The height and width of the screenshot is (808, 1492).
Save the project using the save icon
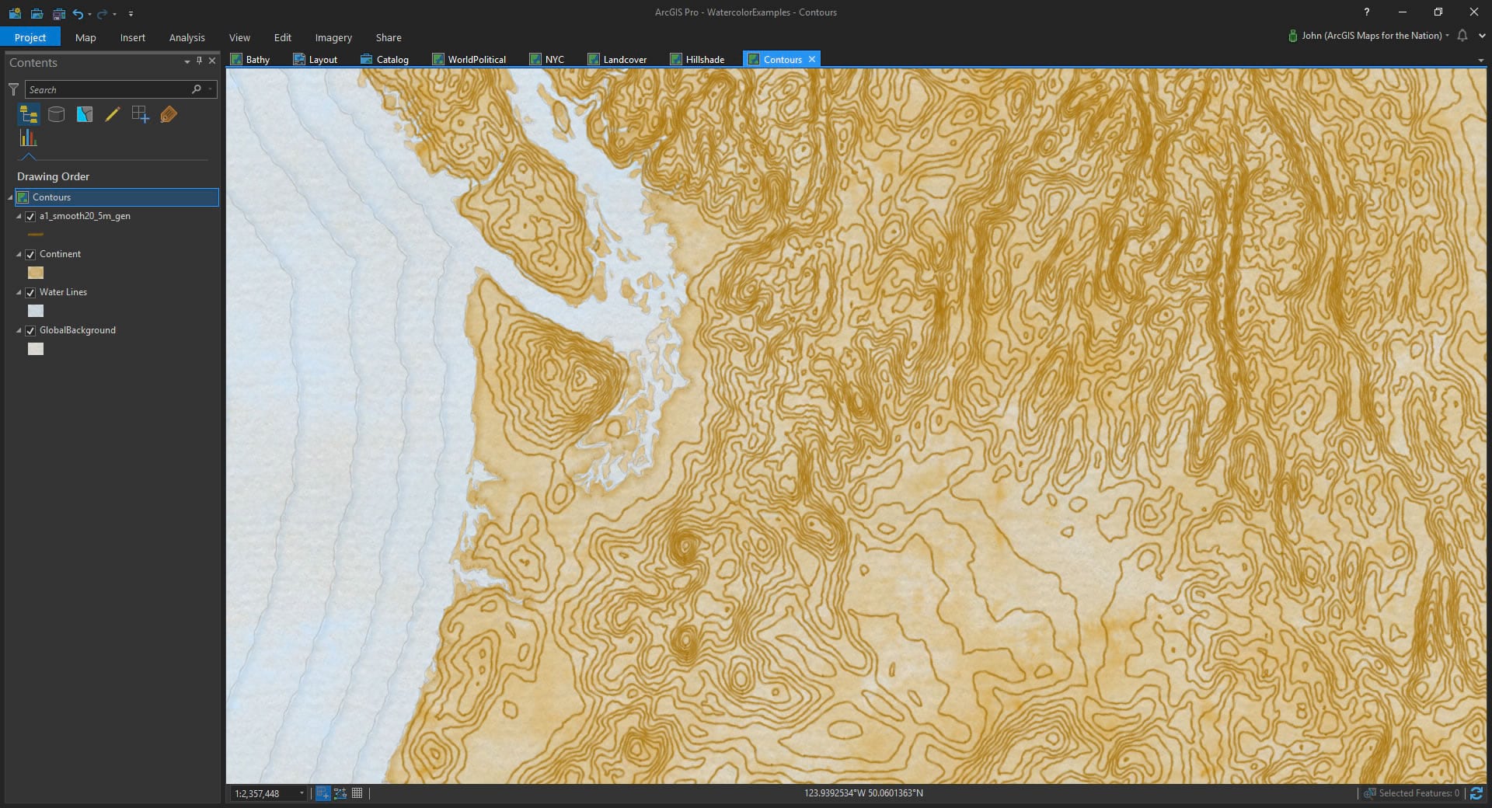[x=58, y=13]
